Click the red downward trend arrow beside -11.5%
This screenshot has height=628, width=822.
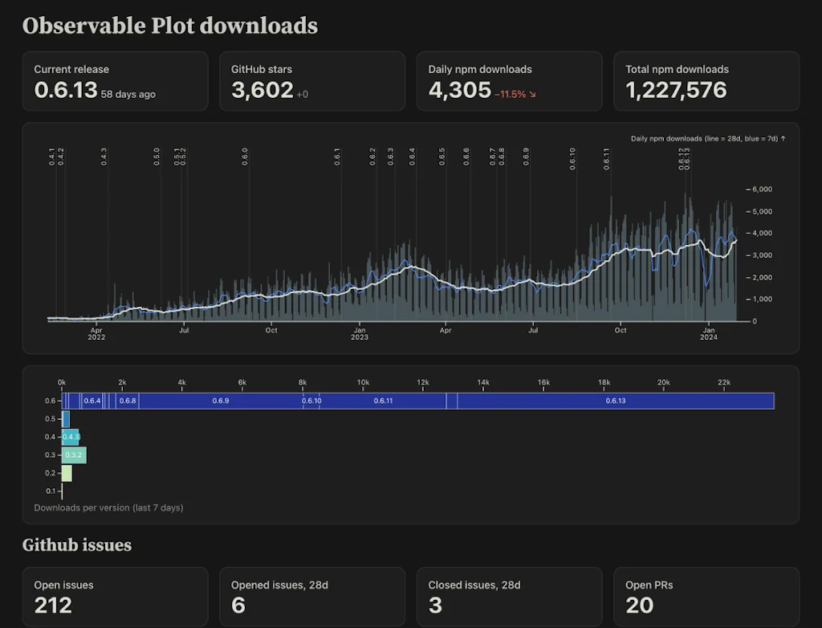coord(534,93)
